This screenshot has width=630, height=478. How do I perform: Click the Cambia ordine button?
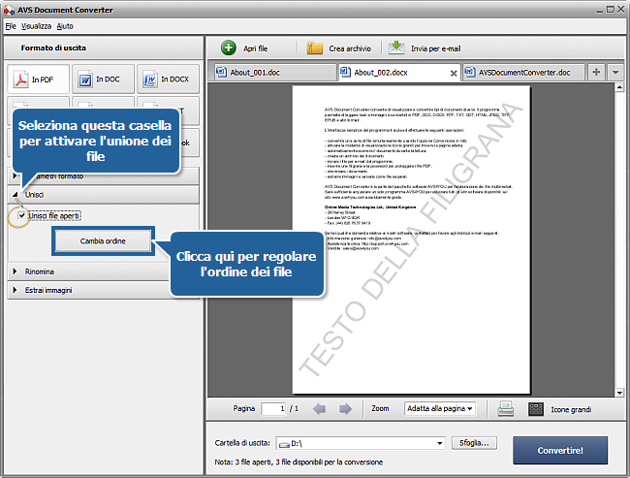[x=103, y=240]
